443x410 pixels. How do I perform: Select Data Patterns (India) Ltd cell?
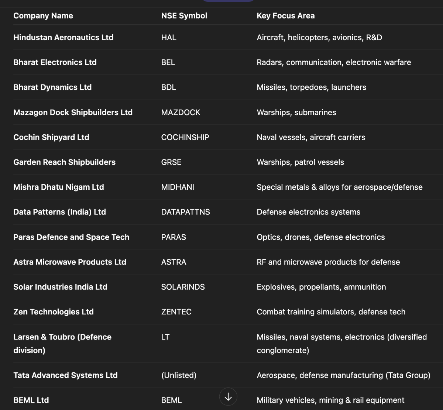[x=59, y=212]
